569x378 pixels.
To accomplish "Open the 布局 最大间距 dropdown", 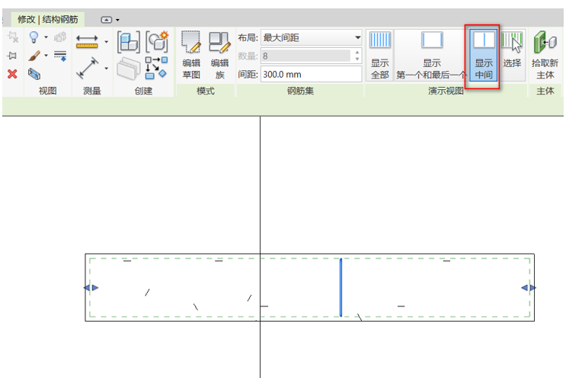I will tap(312, 37).
